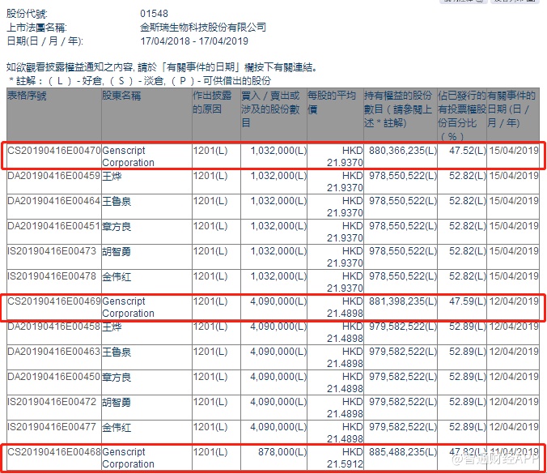
Task: Open form DA20190416E00459
Action: coord(54,175)
